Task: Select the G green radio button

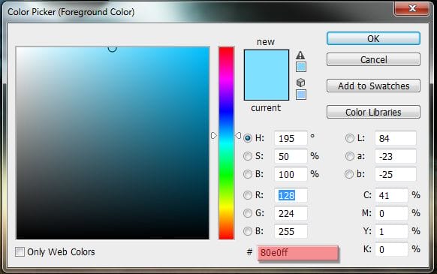Action: [248, 213]
